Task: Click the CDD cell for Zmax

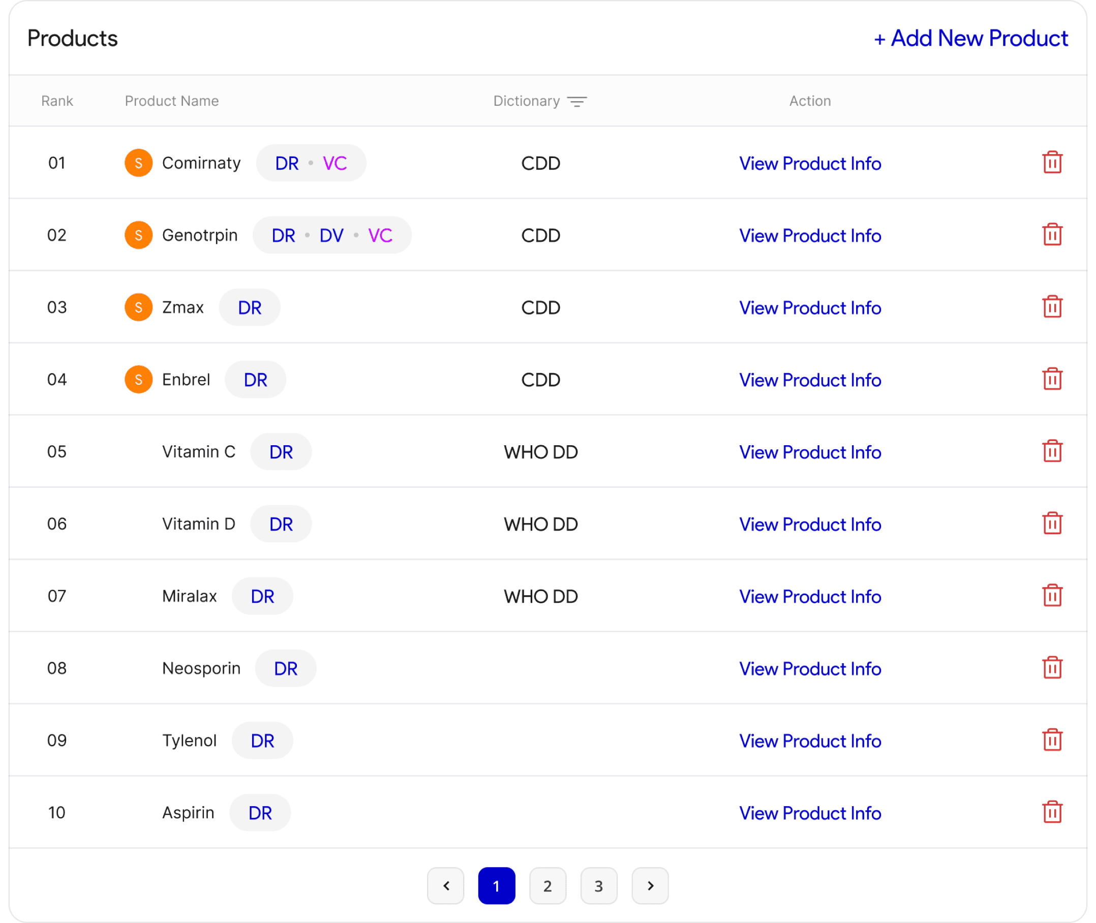Action: coord(541,307)
